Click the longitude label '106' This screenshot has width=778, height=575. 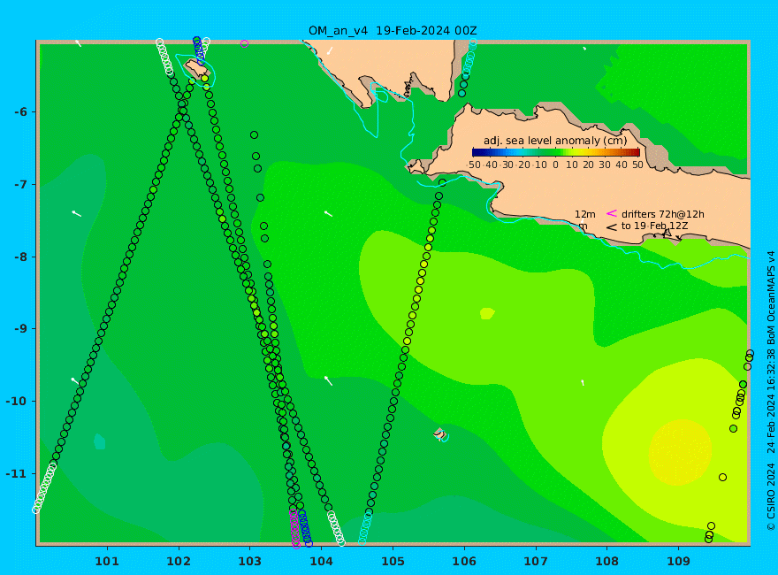coord(464,562)
